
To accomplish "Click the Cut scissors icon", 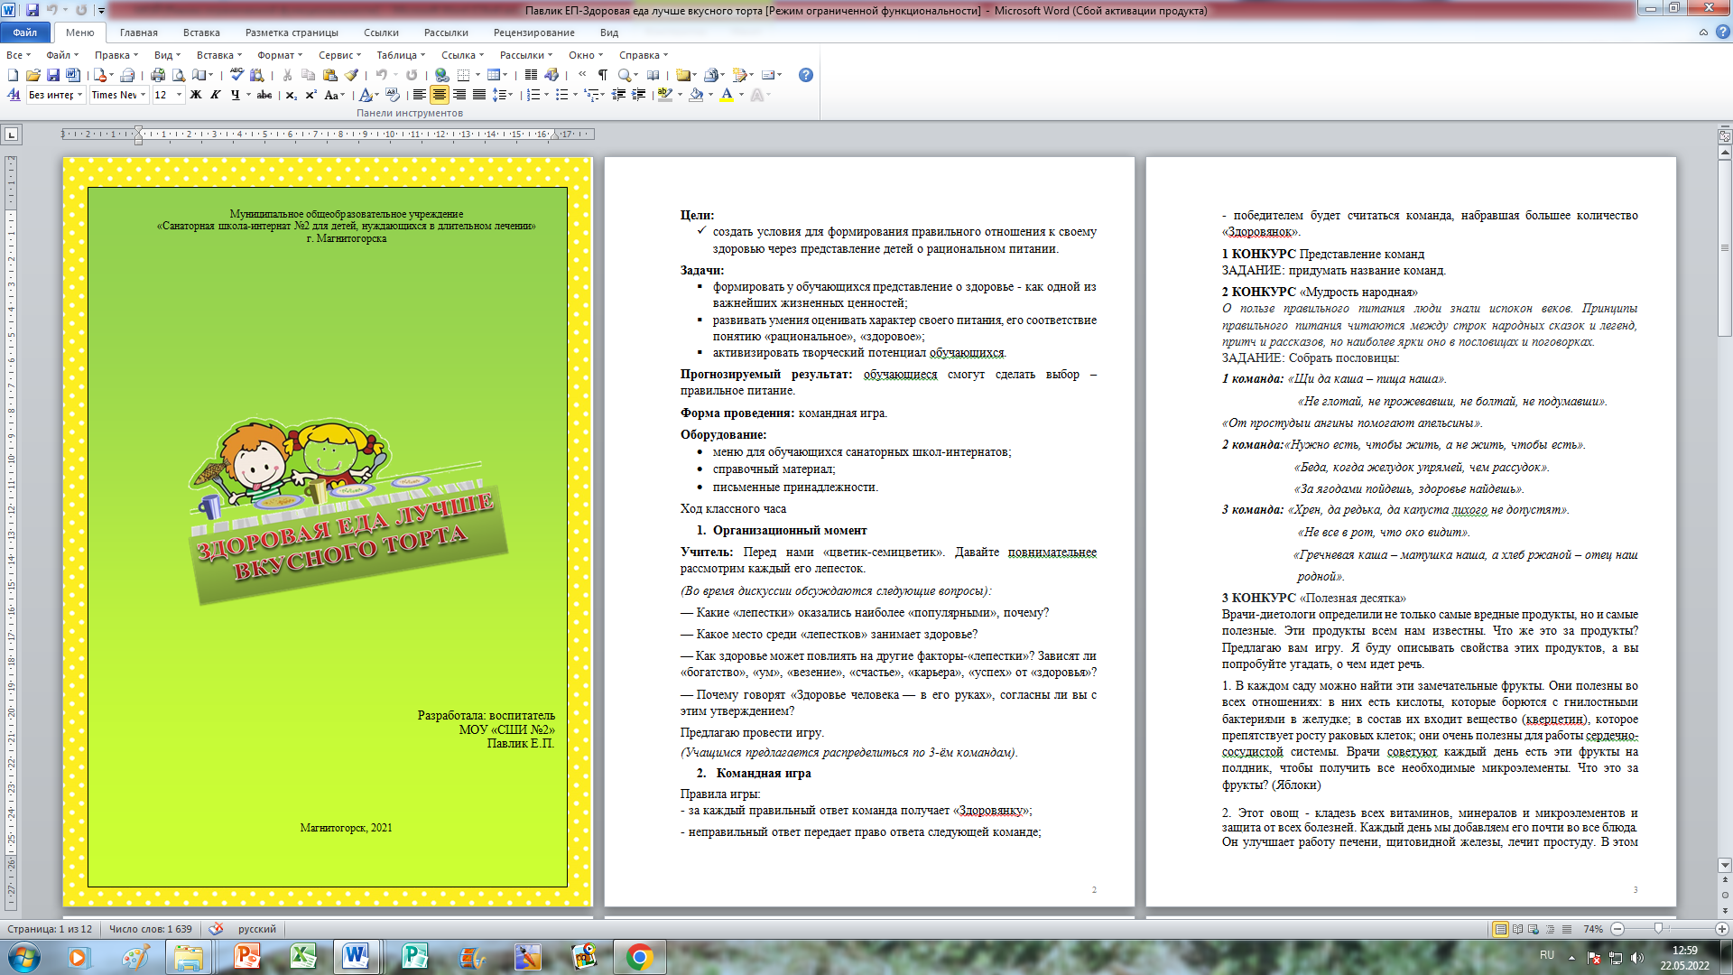I will pos(287,75).
